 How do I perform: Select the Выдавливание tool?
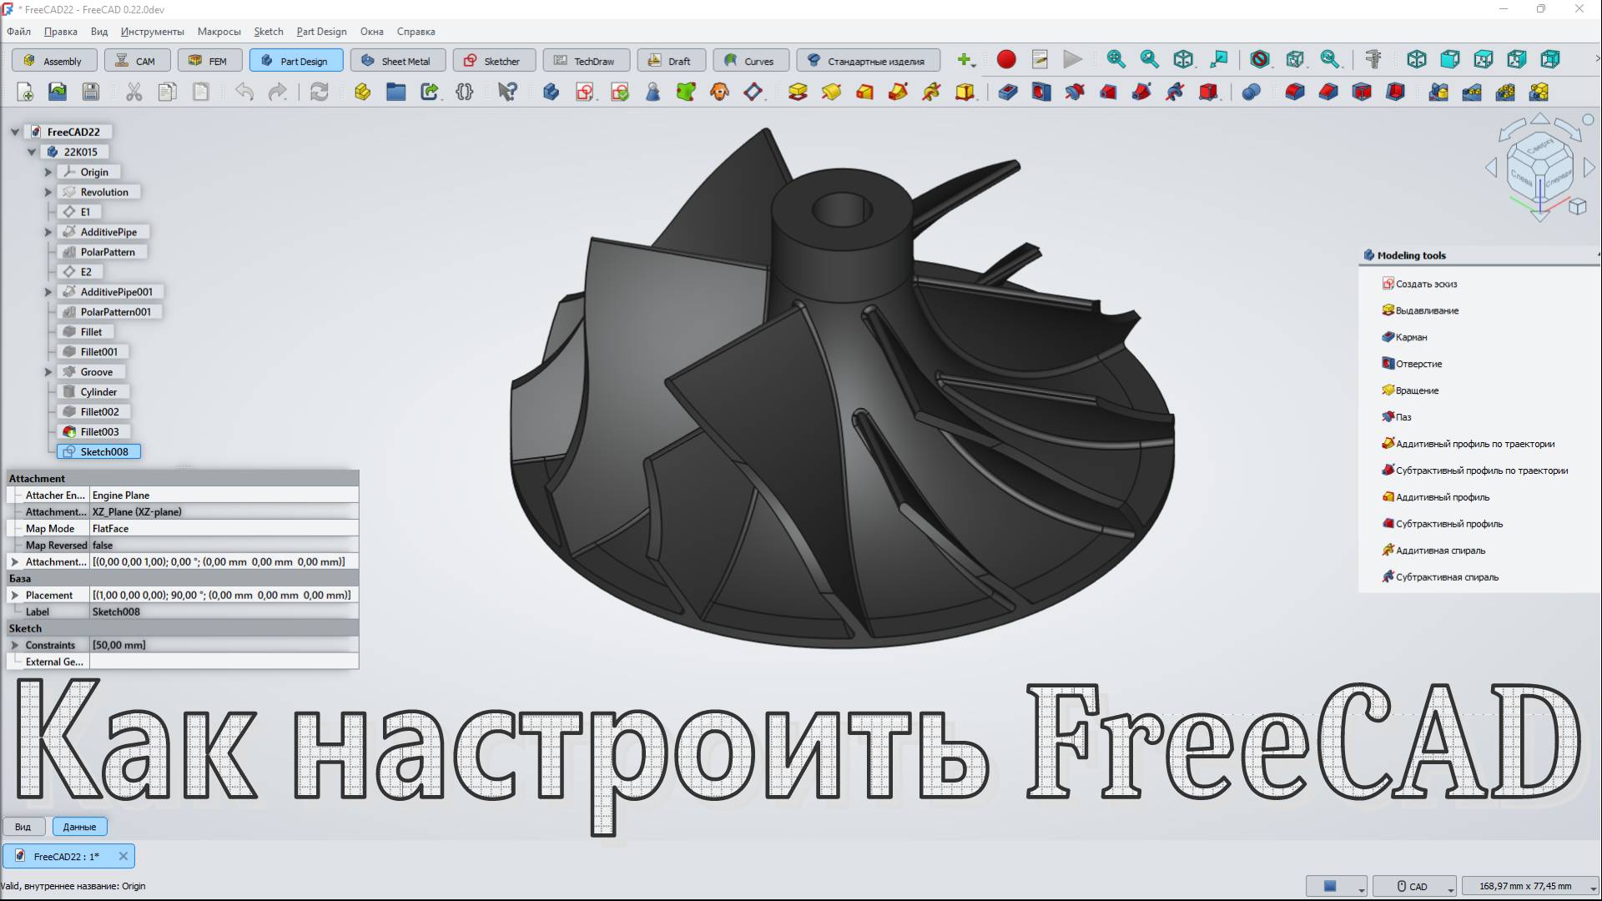tap(1427, 310)
